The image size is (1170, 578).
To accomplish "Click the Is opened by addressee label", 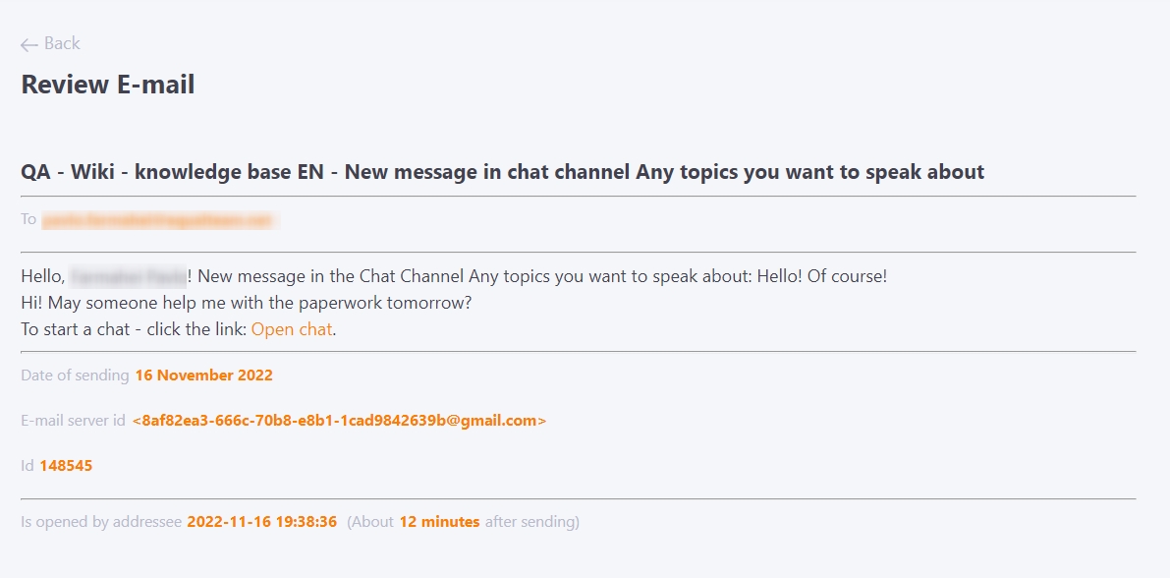I will 101,522.
